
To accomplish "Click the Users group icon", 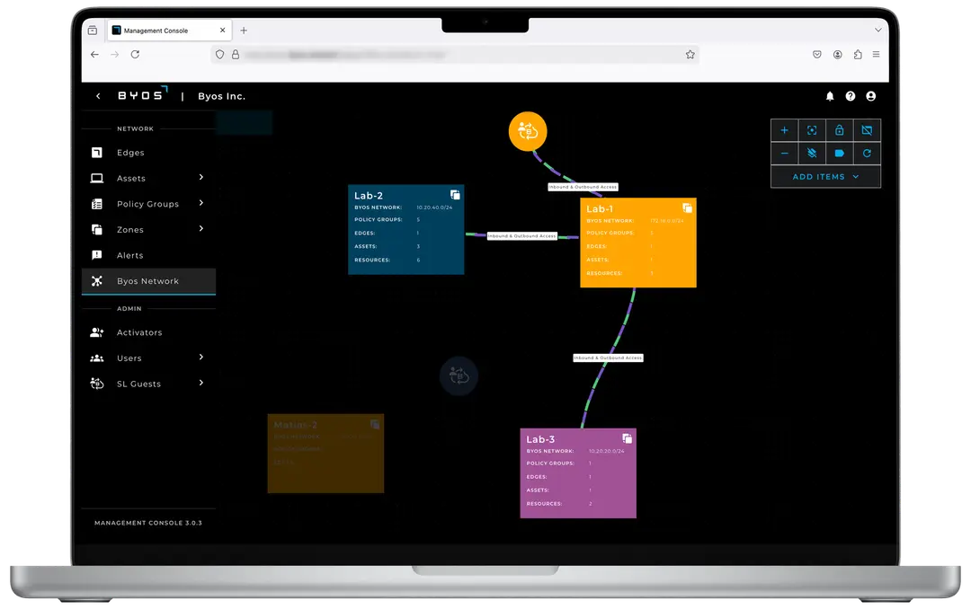I will [x=96, y=358].
